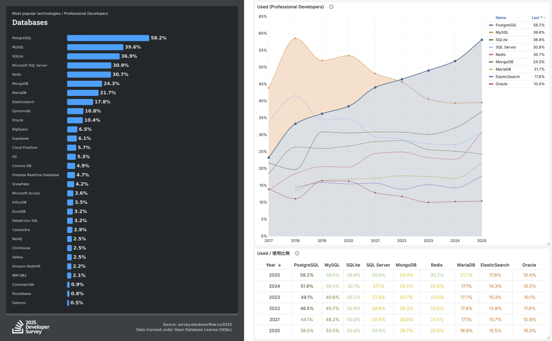Image resolution: width=552 pixels, height=341 pixels.
Task: Toggle the MariaDB series in the chart legend
Action: pyautogui.click(x=503, y=69)
